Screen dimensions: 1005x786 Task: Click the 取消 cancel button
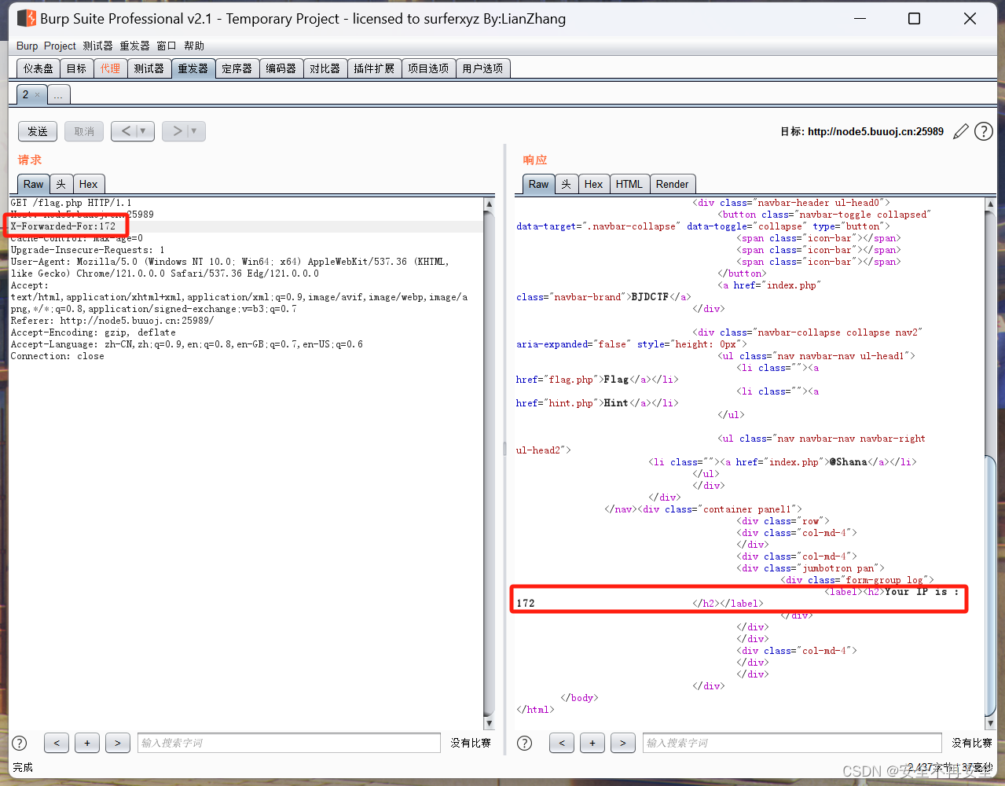[x=84, y=131]
